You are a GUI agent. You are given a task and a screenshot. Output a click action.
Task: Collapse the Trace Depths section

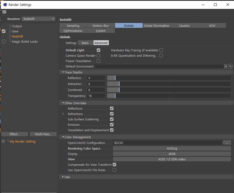(63, 72)
